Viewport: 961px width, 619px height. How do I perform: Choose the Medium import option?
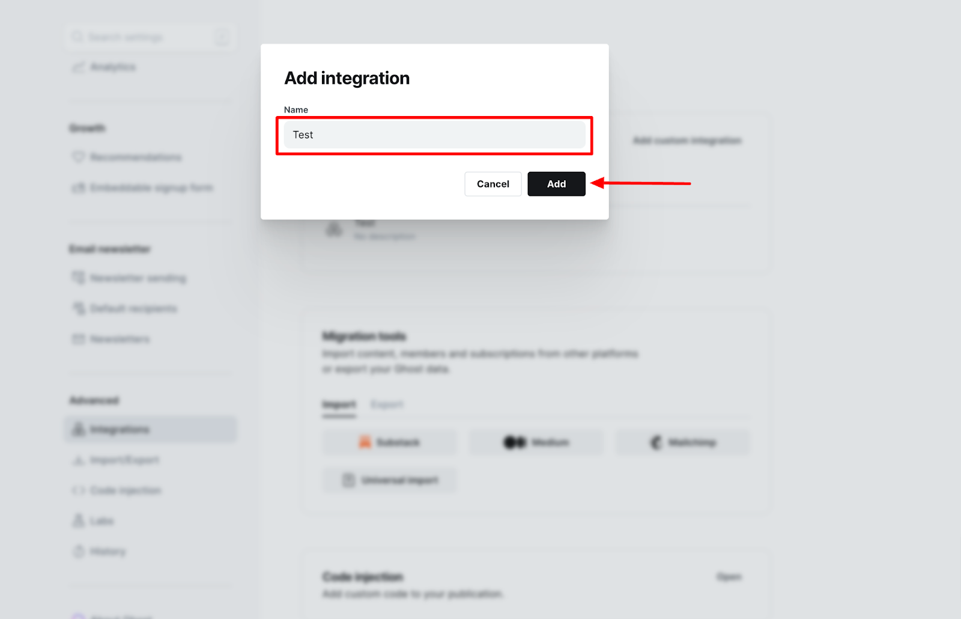click(536, 442)
